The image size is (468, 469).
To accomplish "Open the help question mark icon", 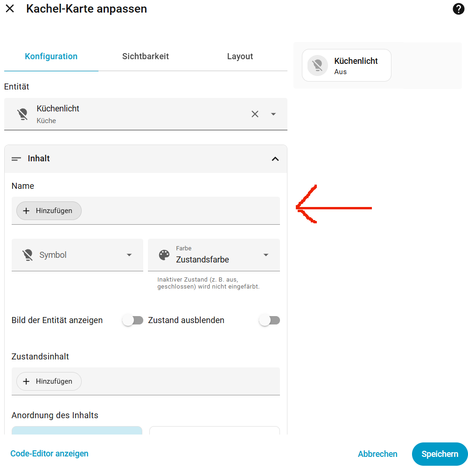I will (458, 9).
